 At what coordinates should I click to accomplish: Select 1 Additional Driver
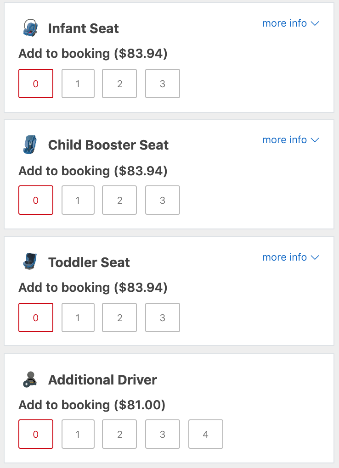tap(78, 434)
